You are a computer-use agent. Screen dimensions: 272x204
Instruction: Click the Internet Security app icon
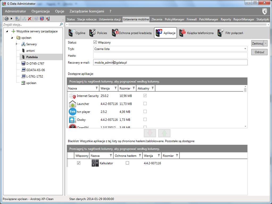73,96
